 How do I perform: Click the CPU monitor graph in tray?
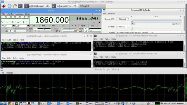click(x=157, y=103)
